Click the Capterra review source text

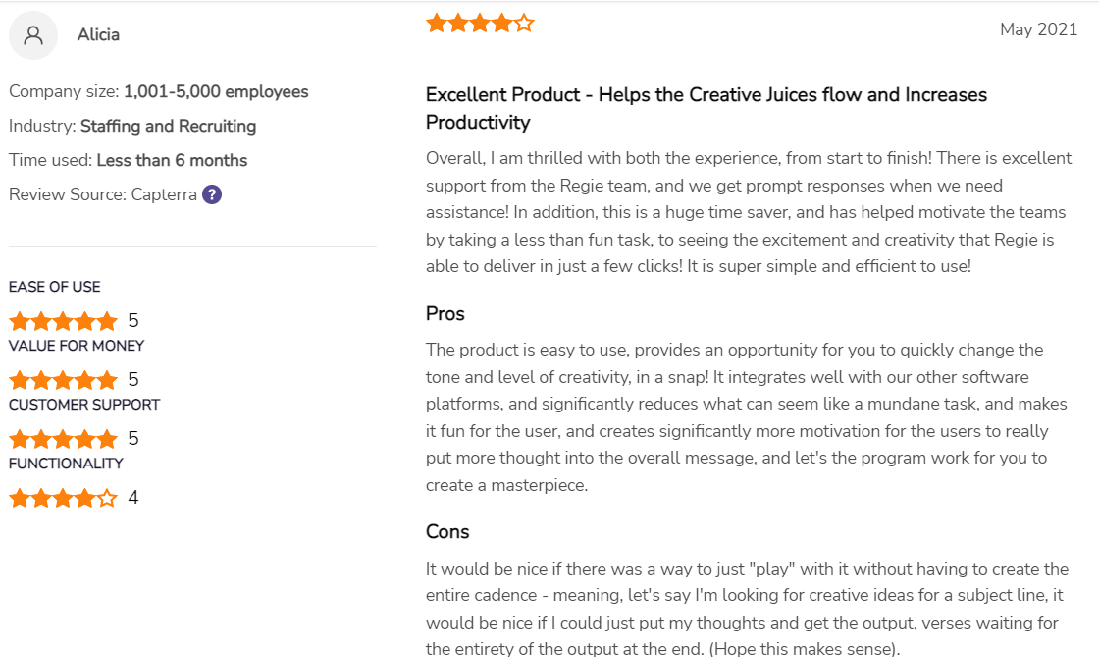pos(164,194)
